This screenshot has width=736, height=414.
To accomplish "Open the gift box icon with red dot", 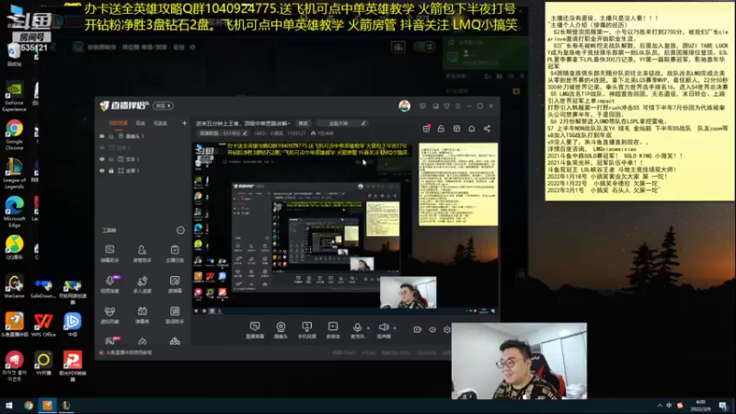I will tap(426, 128).
